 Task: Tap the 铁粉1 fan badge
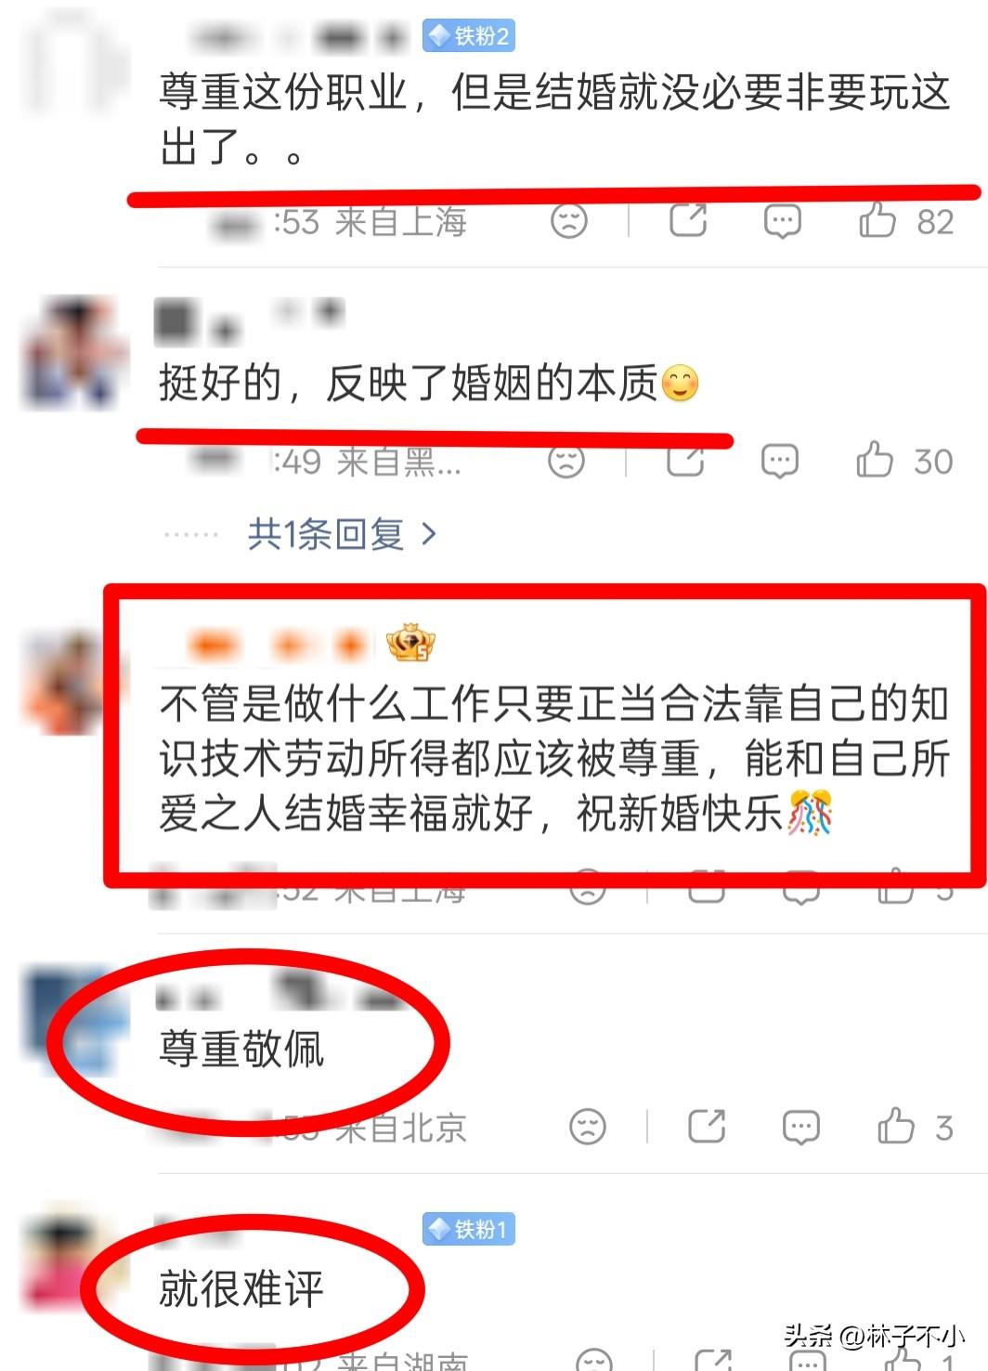(469, 1230)
